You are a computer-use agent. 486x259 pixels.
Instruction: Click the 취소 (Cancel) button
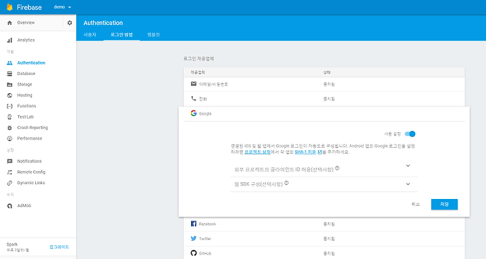(415, 204)
